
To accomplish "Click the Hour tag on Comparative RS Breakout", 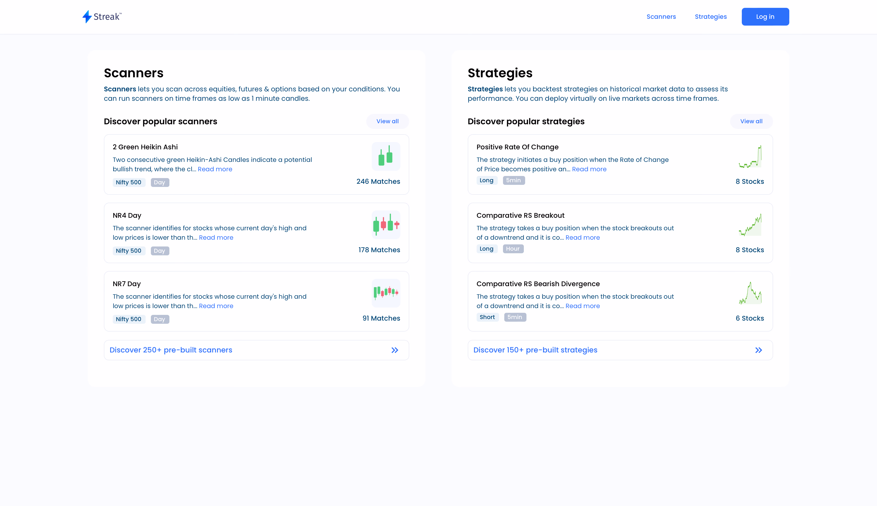I will point(513,249).
